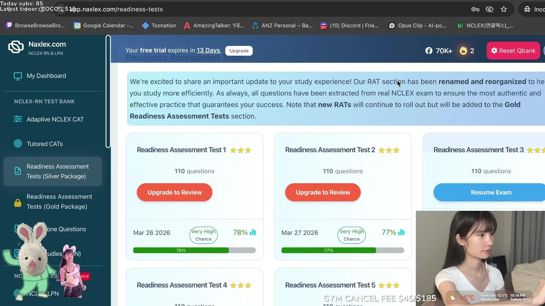Open Twitch BrowseBrowse bookmark
Viewport: 545px width, 306px height.
click(35, 25)
